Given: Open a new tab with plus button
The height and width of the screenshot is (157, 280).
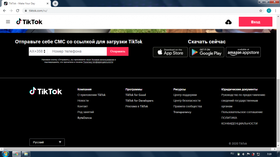Looking at the screenshot, I should 55,3.
